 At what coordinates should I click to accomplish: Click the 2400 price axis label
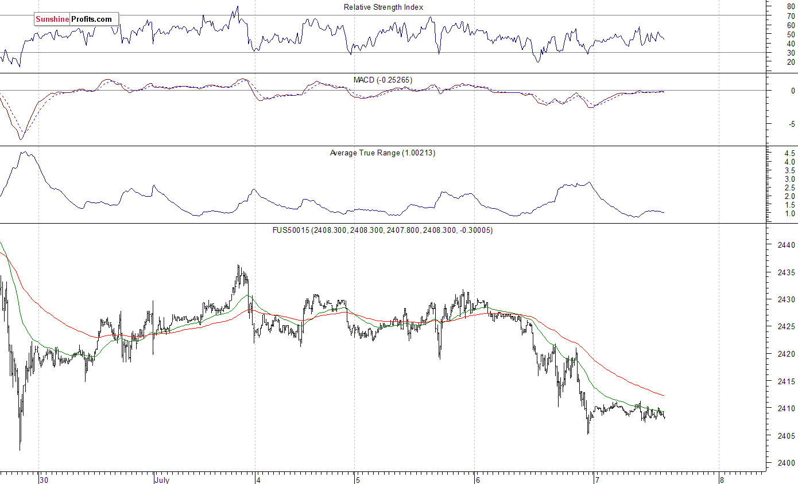[786, 463]
